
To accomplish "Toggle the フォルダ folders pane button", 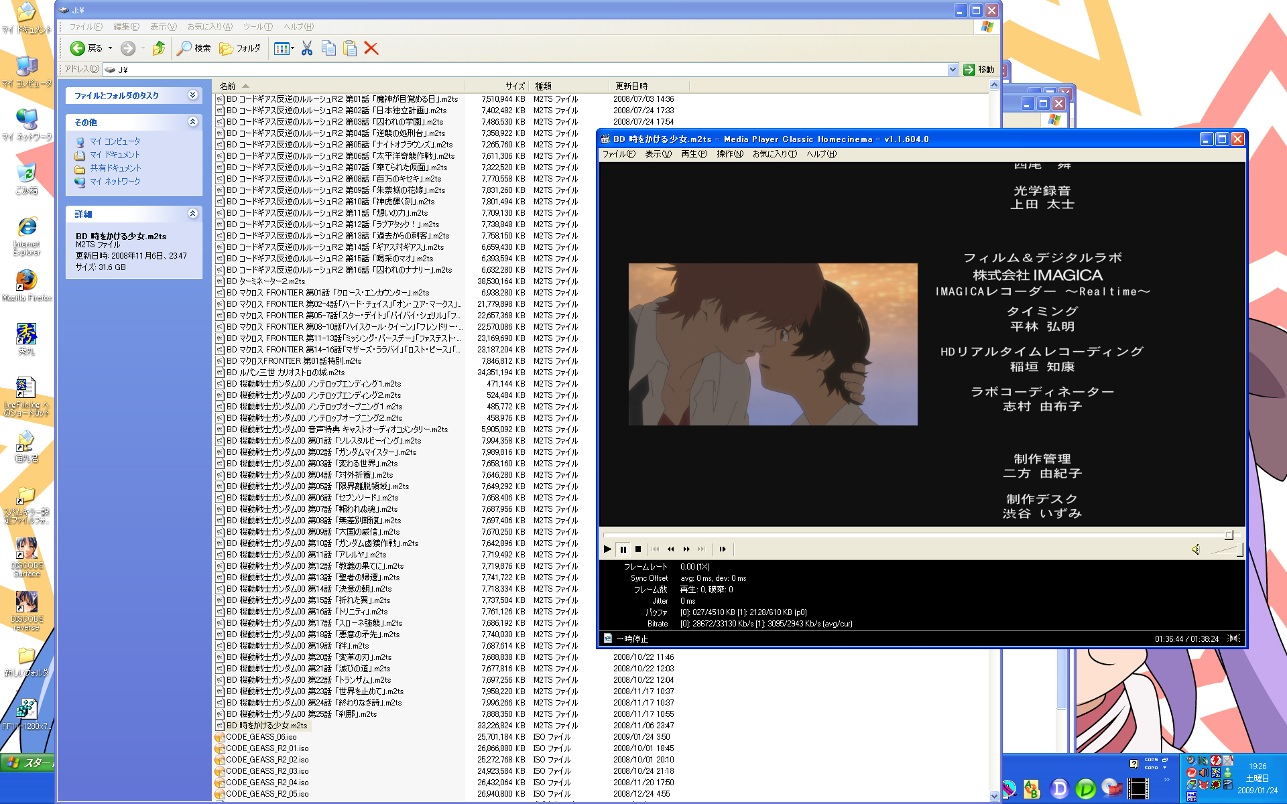I will [240, 48].
